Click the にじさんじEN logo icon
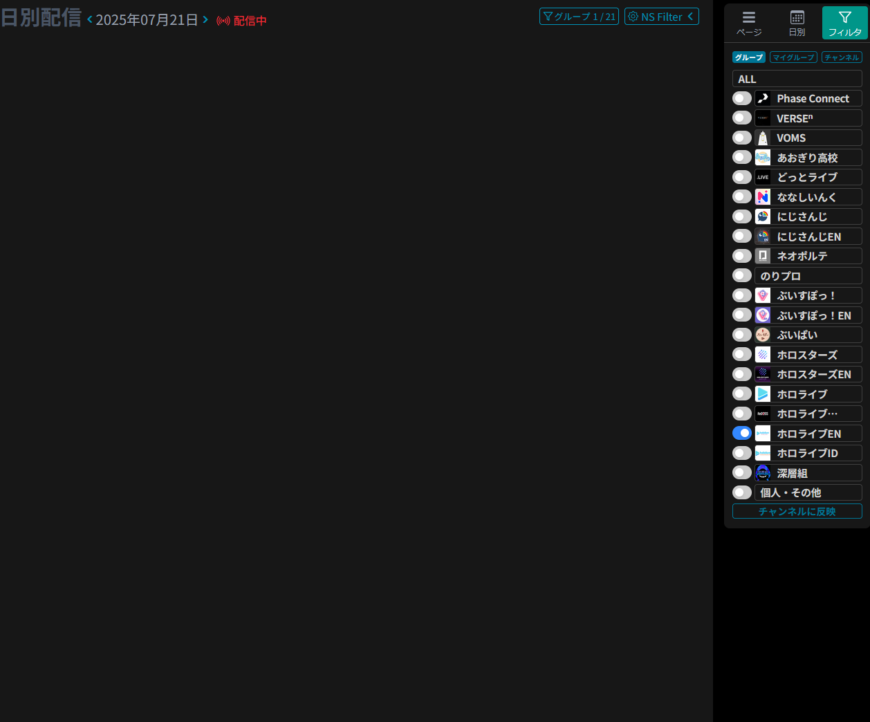This screenshot has height=722, width=870. tap(763, 236)
